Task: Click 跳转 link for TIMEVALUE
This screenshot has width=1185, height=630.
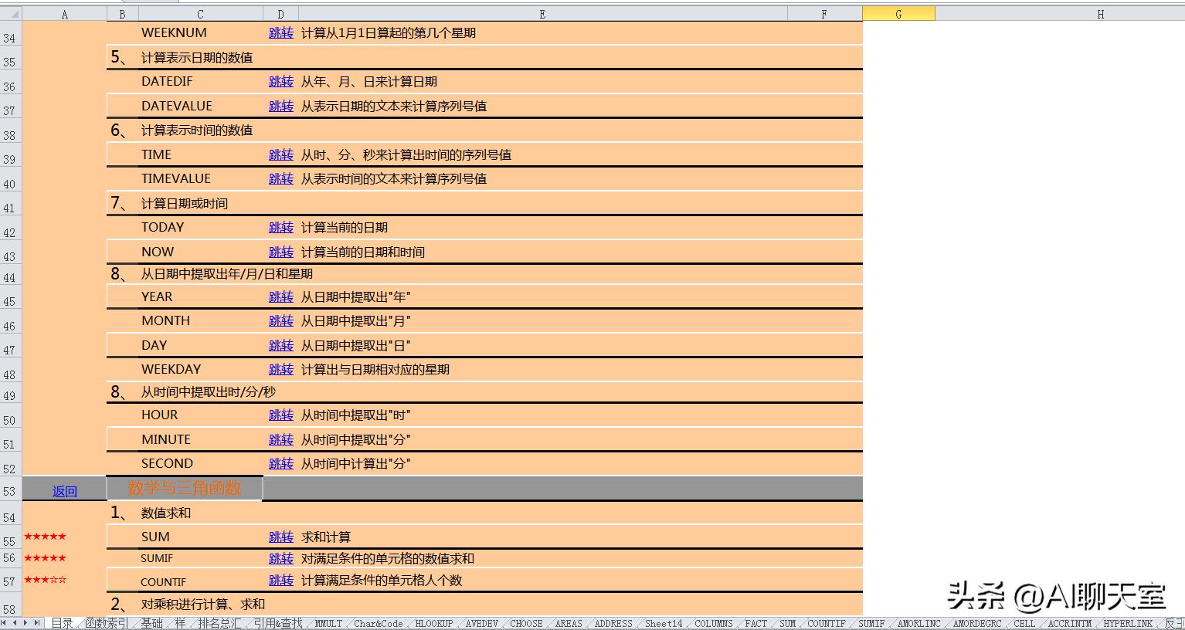Action: pos(280,178)
